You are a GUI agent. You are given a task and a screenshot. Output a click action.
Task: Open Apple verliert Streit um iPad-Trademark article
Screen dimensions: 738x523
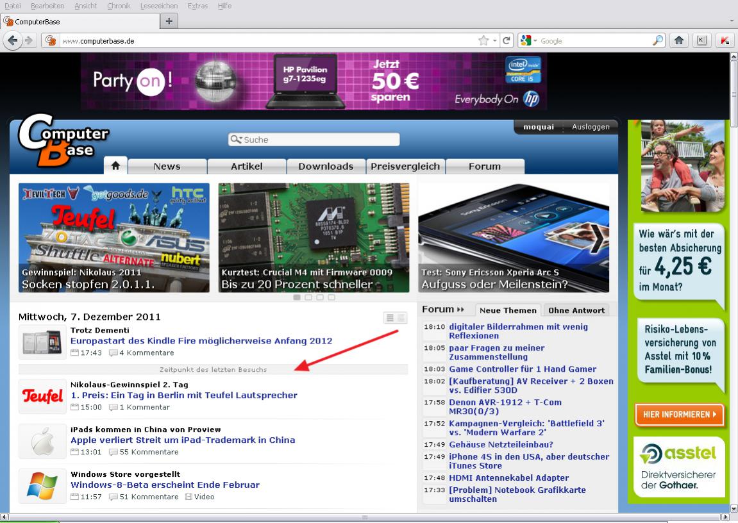tap(183, 440)
